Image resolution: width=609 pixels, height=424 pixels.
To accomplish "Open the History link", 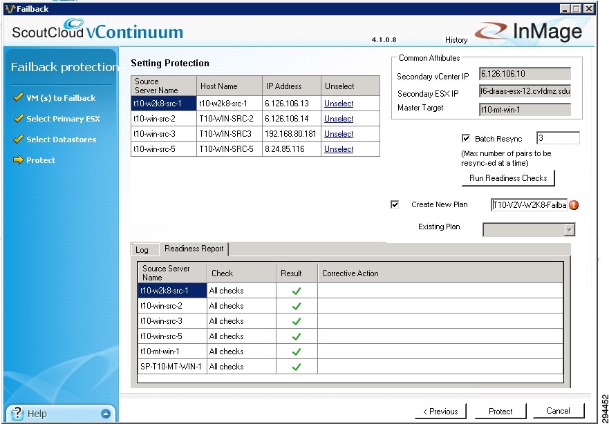I will tap(456, 39).
